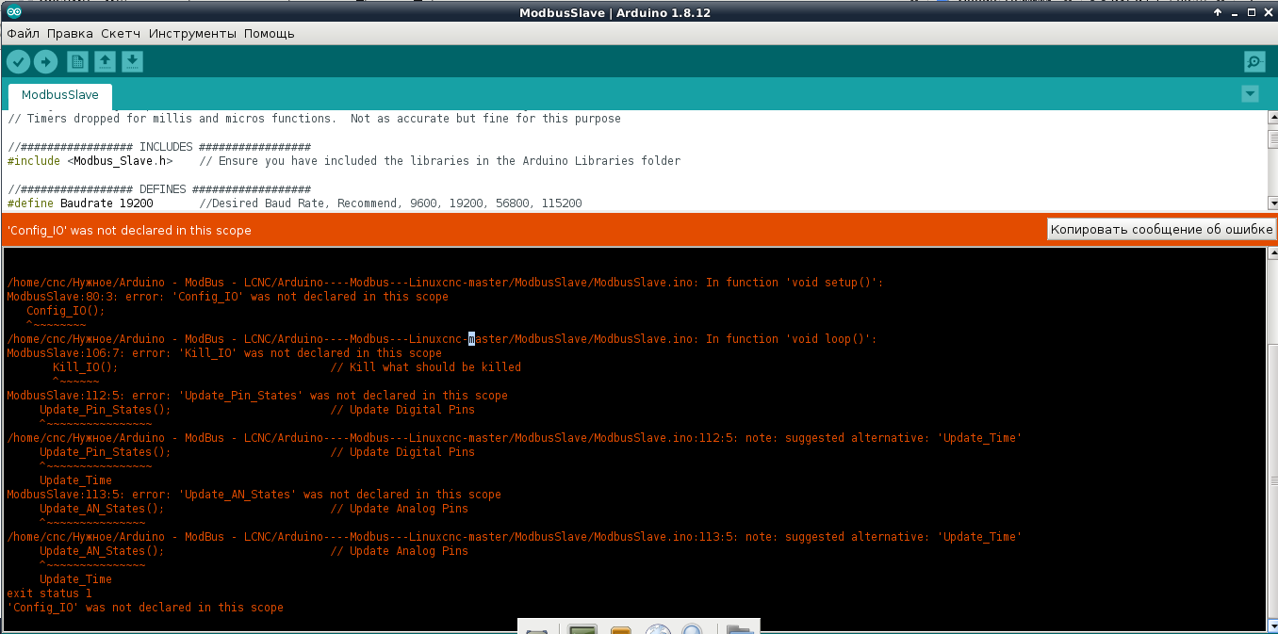1278x634 pixels.
Task: Click the editor scrollbar down arrow
Action: pos(1272,203)
